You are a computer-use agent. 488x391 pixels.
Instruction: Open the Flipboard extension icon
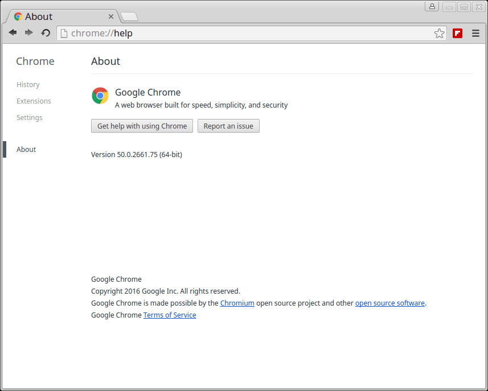457,33
